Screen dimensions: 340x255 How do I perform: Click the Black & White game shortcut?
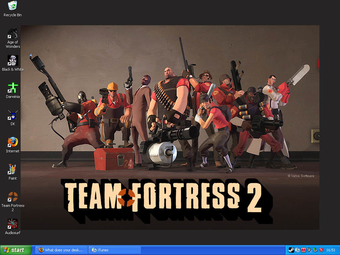[x=13, y=61]
